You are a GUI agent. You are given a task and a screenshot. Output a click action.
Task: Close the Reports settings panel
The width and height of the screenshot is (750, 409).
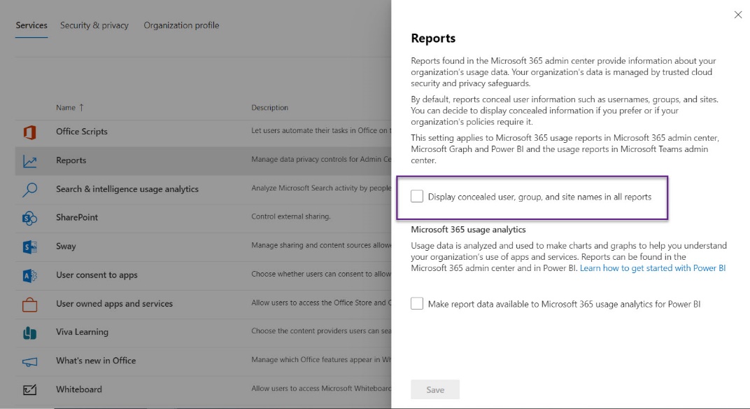[738, 14]
